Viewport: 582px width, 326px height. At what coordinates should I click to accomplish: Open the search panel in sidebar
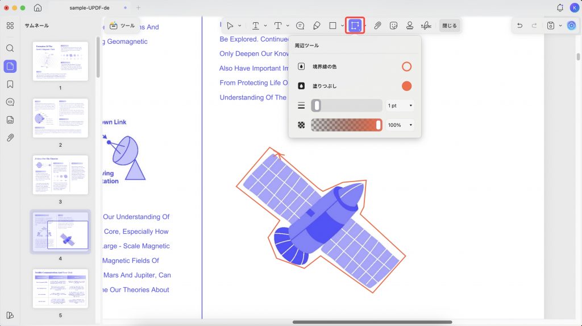pyautogui.click(x=10, y=48)
